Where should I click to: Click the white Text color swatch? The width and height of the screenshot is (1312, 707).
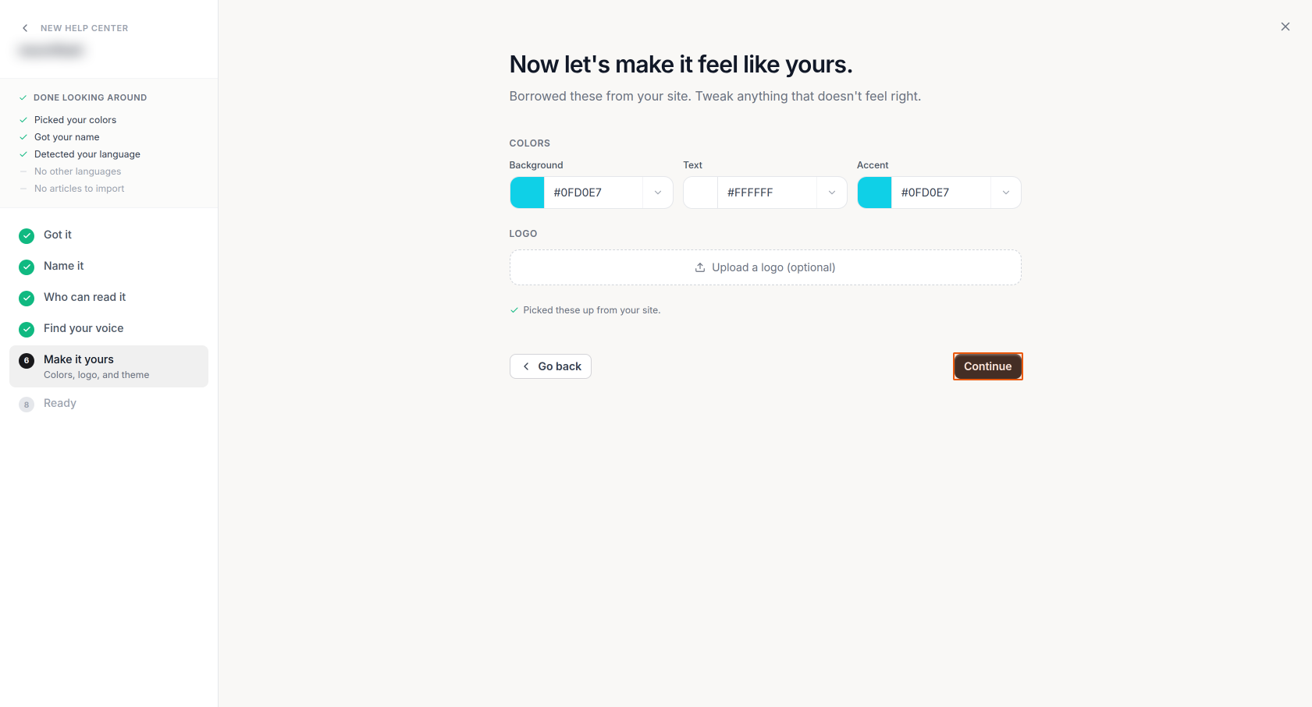tap(701, 193)
